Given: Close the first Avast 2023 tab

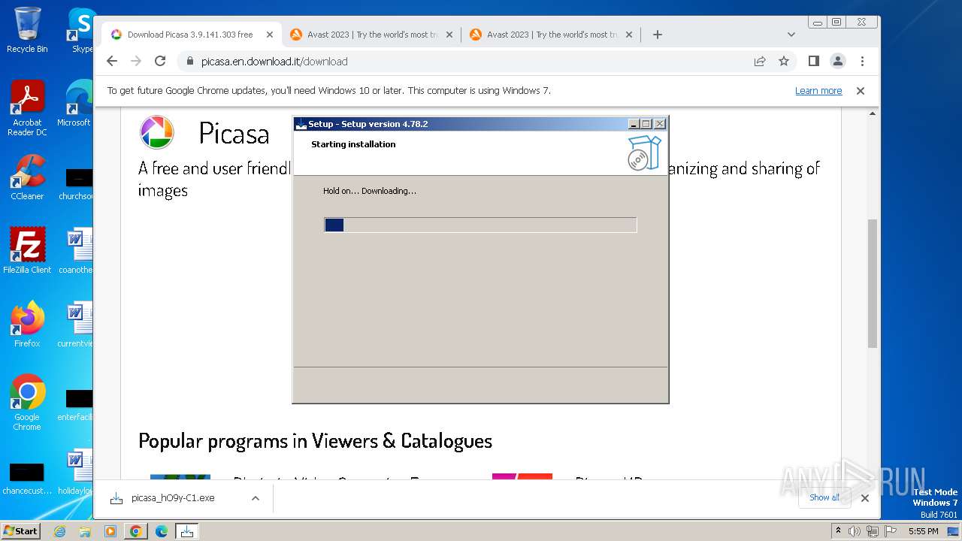Looking at the screenshot, I should click(449, 35).
